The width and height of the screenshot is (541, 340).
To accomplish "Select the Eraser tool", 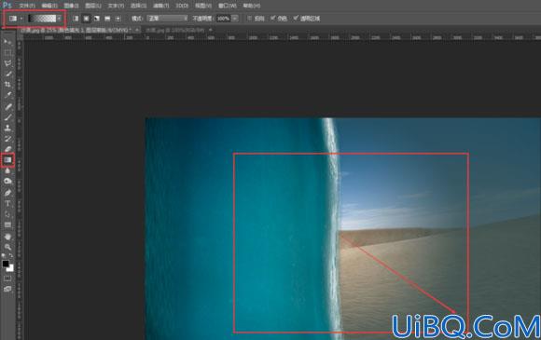I will pos(7,149).
